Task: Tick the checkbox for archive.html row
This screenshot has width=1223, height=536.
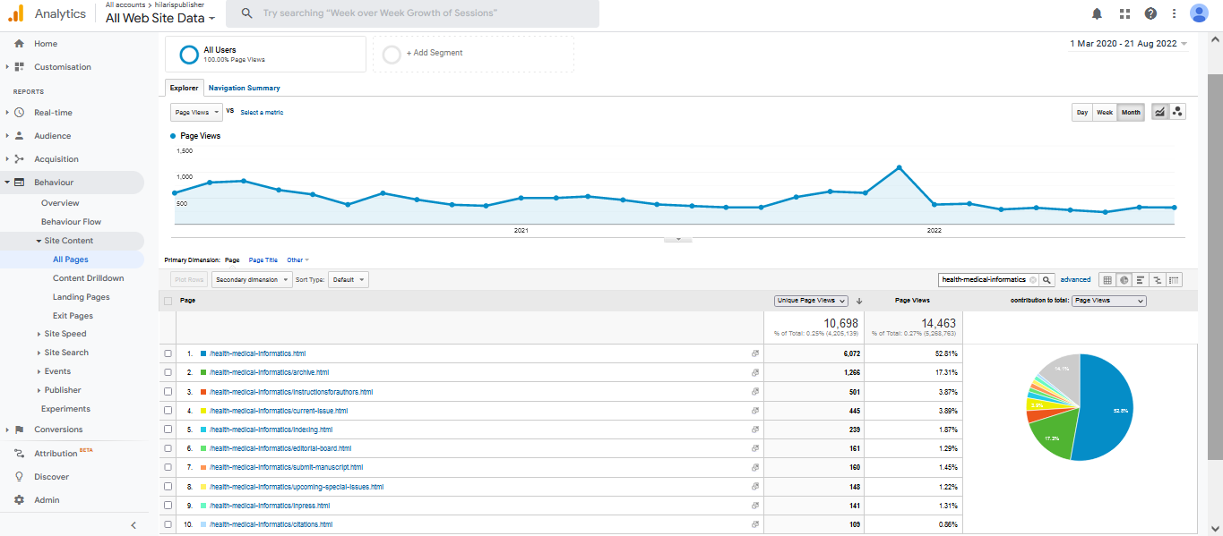Action: (168, 372)
